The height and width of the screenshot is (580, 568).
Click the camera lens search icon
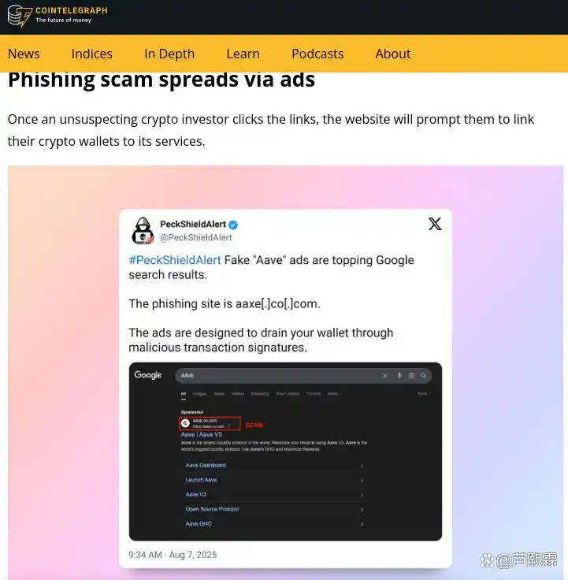(411, 375)
